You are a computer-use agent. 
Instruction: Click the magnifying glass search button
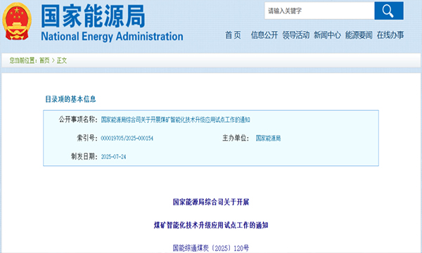[x=389, y=11]
